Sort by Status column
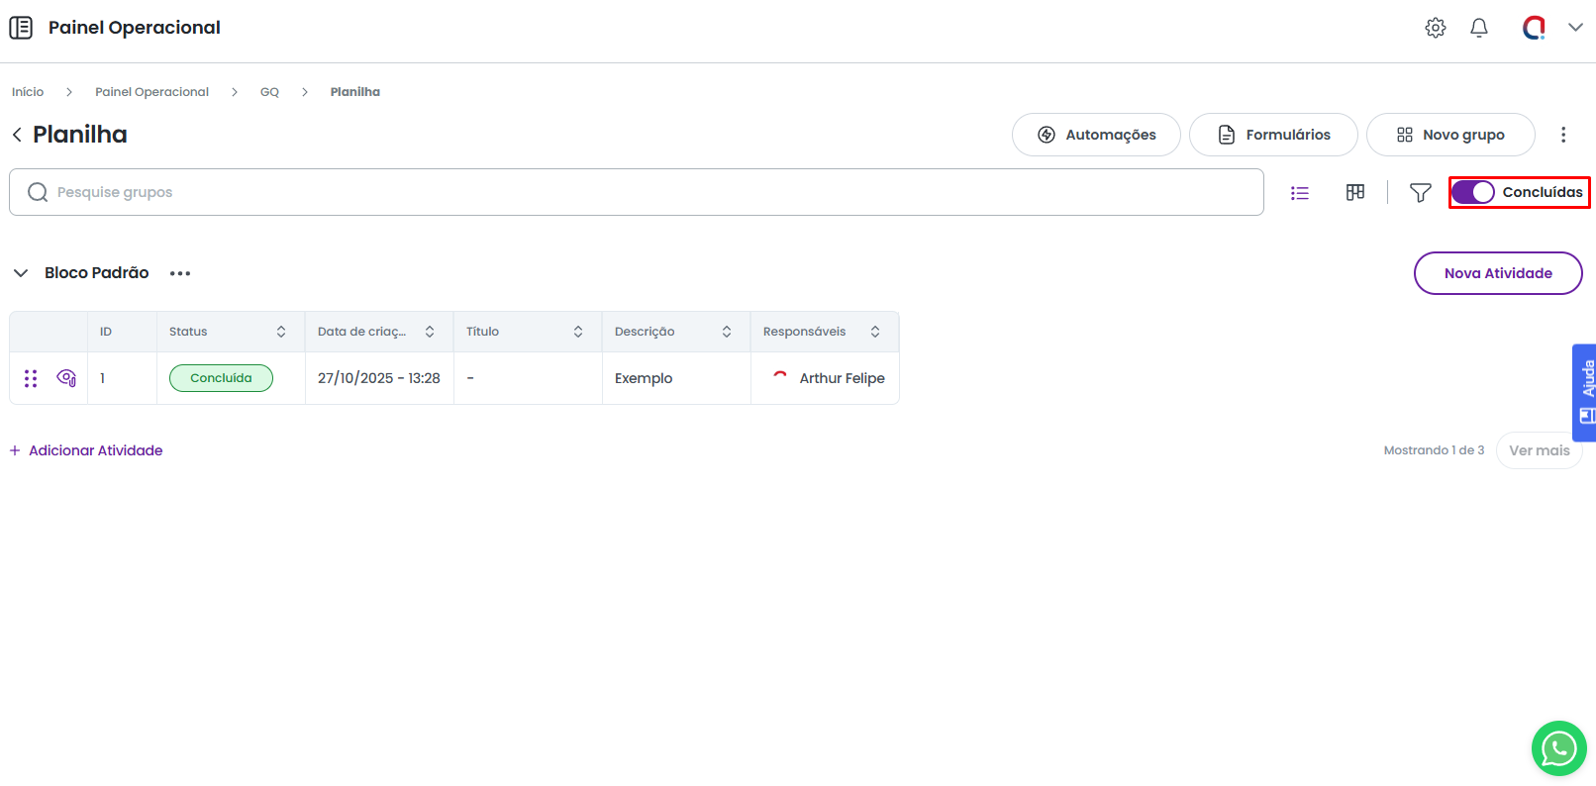This screenshot has width=1596, height=786. tap(281, 332)
